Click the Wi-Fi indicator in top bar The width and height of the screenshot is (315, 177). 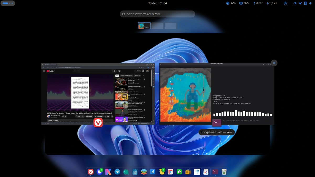click(x=300, y=3)
